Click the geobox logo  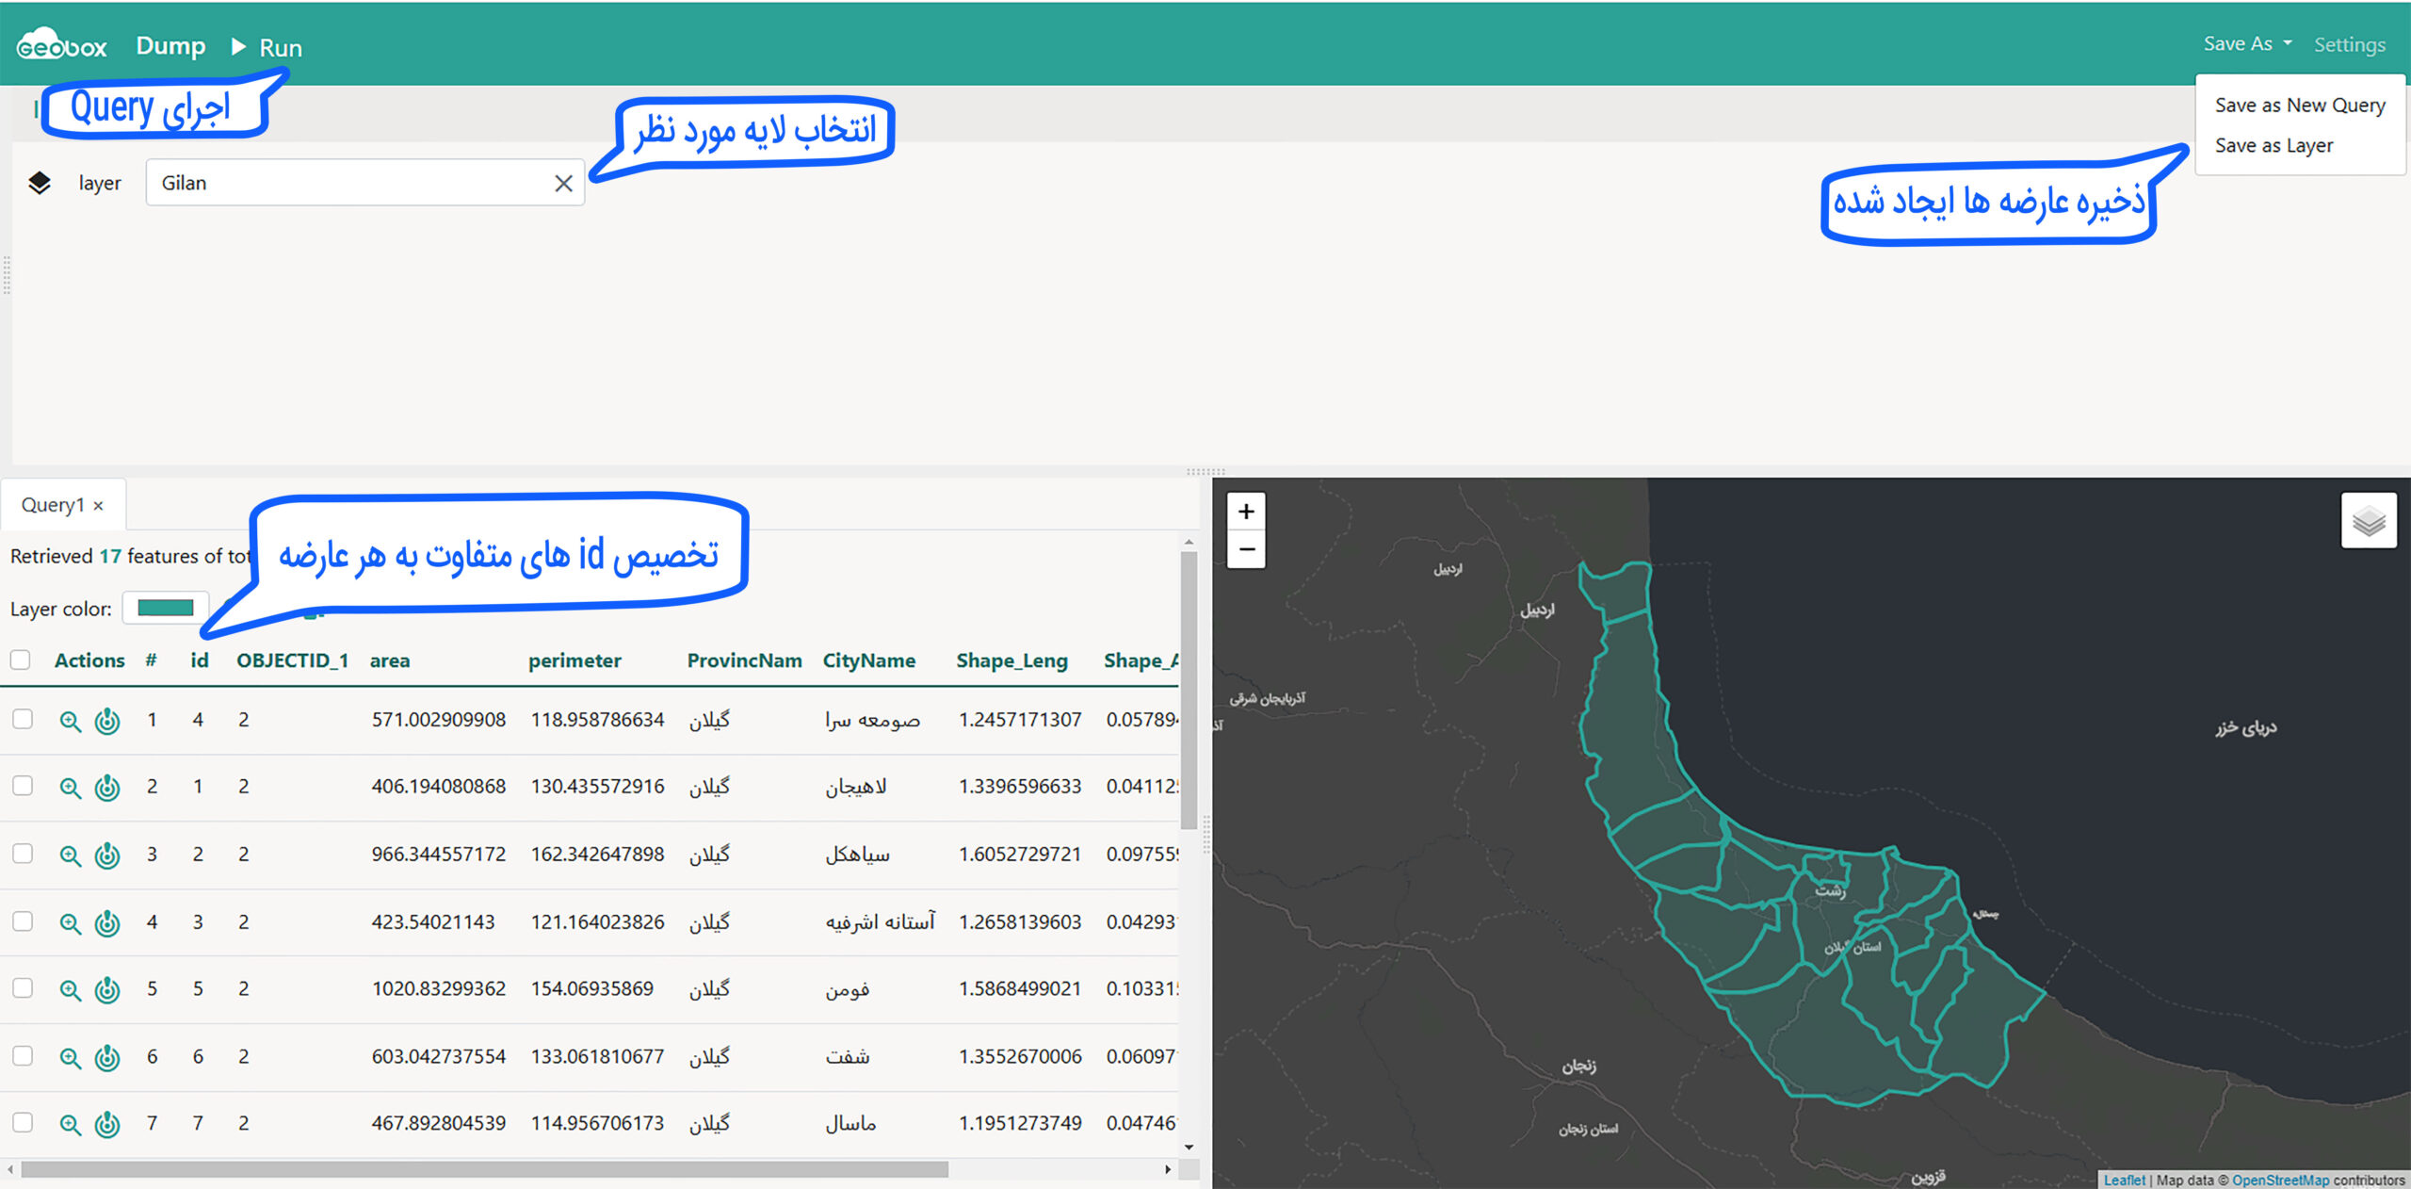point(62,45)
